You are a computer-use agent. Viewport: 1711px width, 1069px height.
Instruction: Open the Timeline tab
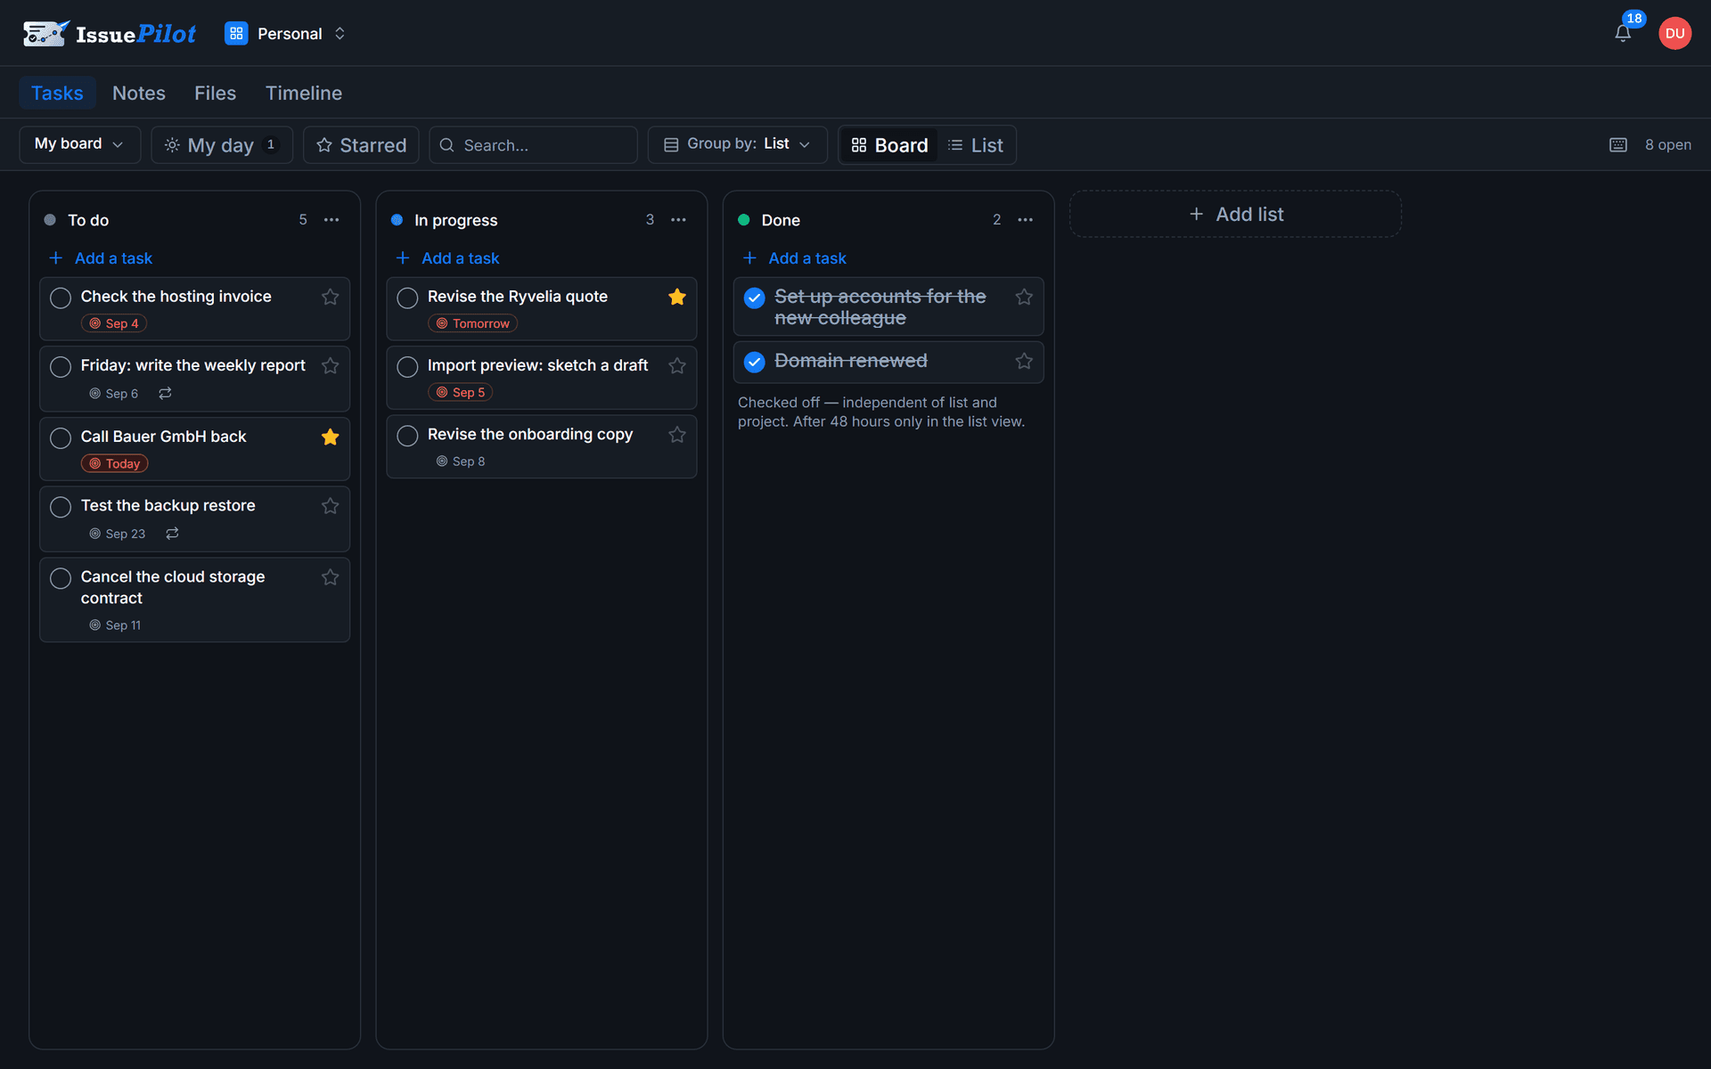[x=304, y=93]
